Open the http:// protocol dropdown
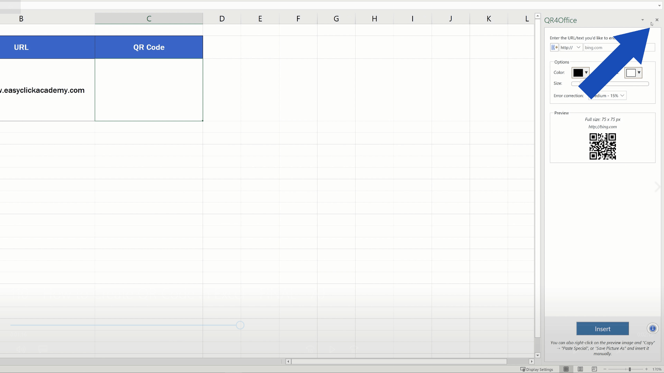Image resolution: width=664 pixels, height=373 pixels. click(x=578, y=47)
